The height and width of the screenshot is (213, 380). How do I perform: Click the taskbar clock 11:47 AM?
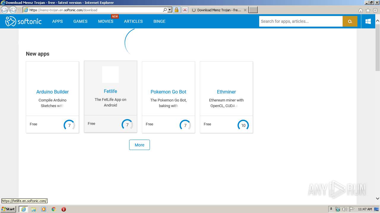pyautogui.click(x=365, y=209)
